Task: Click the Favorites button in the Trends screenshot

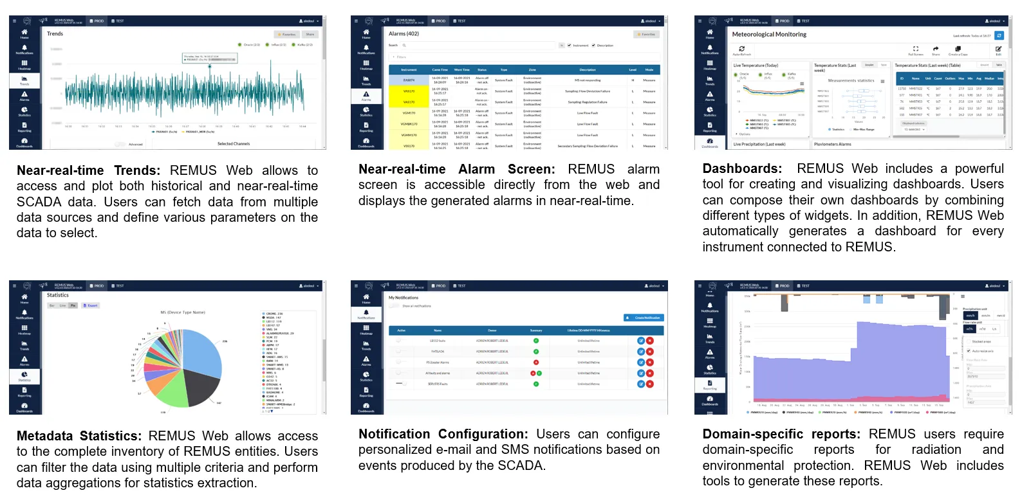Action: pos(287,34)
